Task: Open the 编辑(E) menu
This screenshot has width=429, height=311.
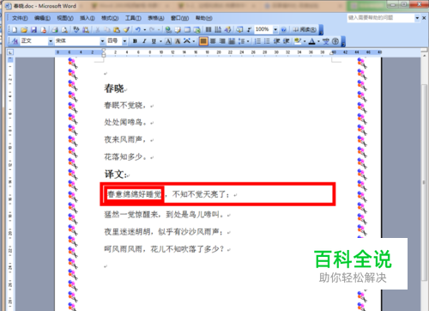Action: pyautogui.click(x=42, y=18)
